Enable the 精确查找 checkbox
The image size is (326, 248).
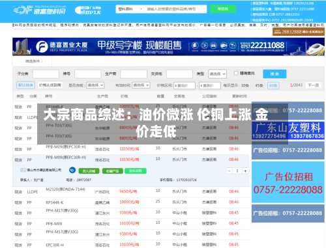236,73
